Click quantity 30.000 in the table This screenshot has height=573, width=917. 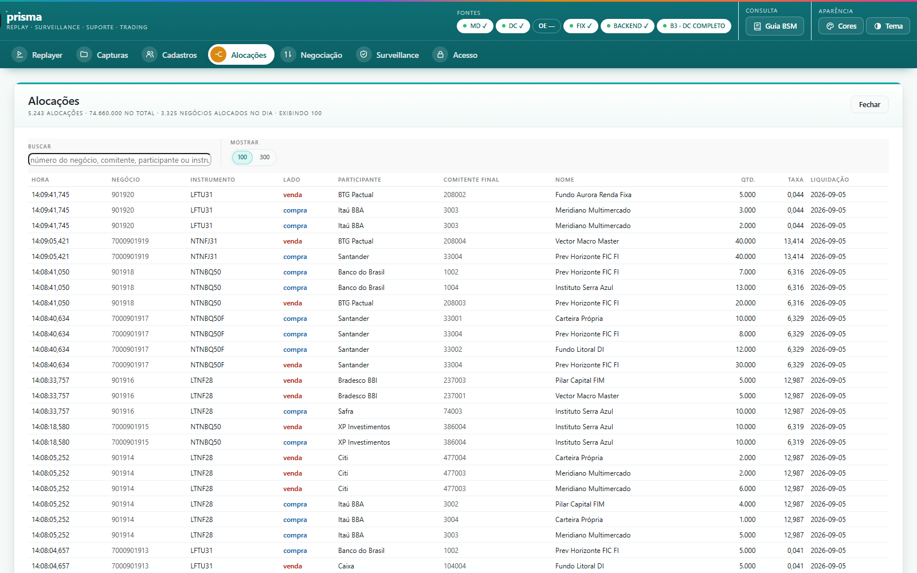point(746,365)
